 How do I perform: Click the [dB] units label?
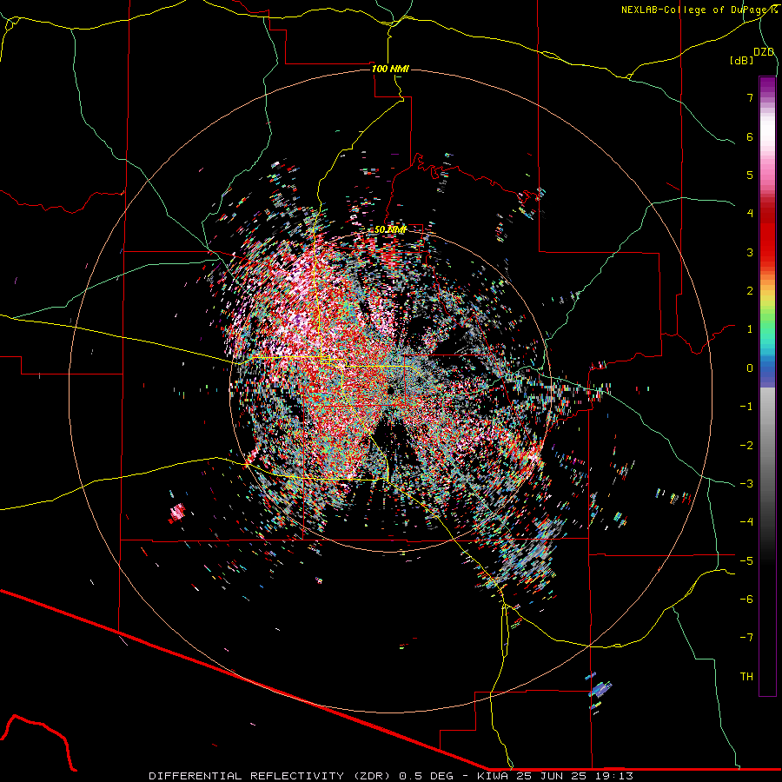pos(742,60)
